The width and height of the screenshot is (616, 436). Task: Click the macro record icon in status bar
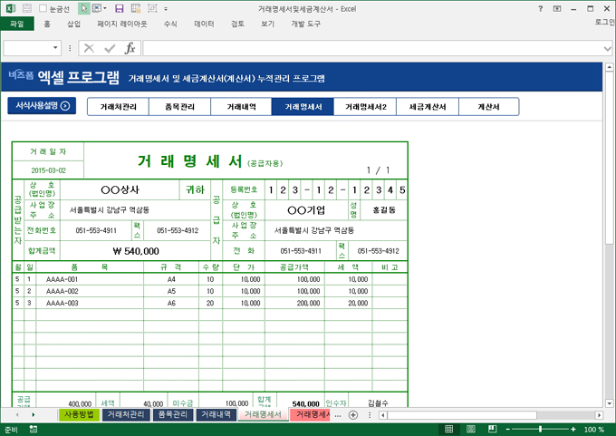click(x=33, y=430)
